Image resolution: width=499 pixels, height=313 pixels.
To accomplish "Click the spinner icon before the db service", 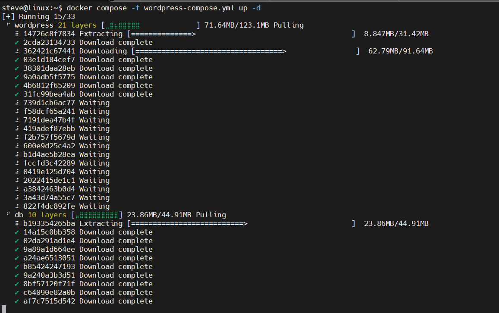I will click(x=8, y=215).
